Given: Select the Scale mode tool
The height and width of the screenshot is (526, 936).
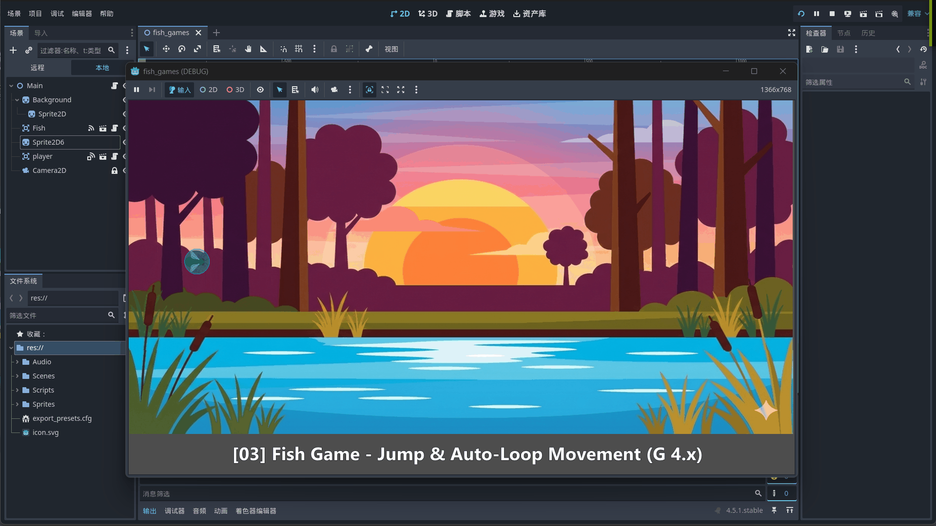Looking at the screenshot, I should click(197, 49).
